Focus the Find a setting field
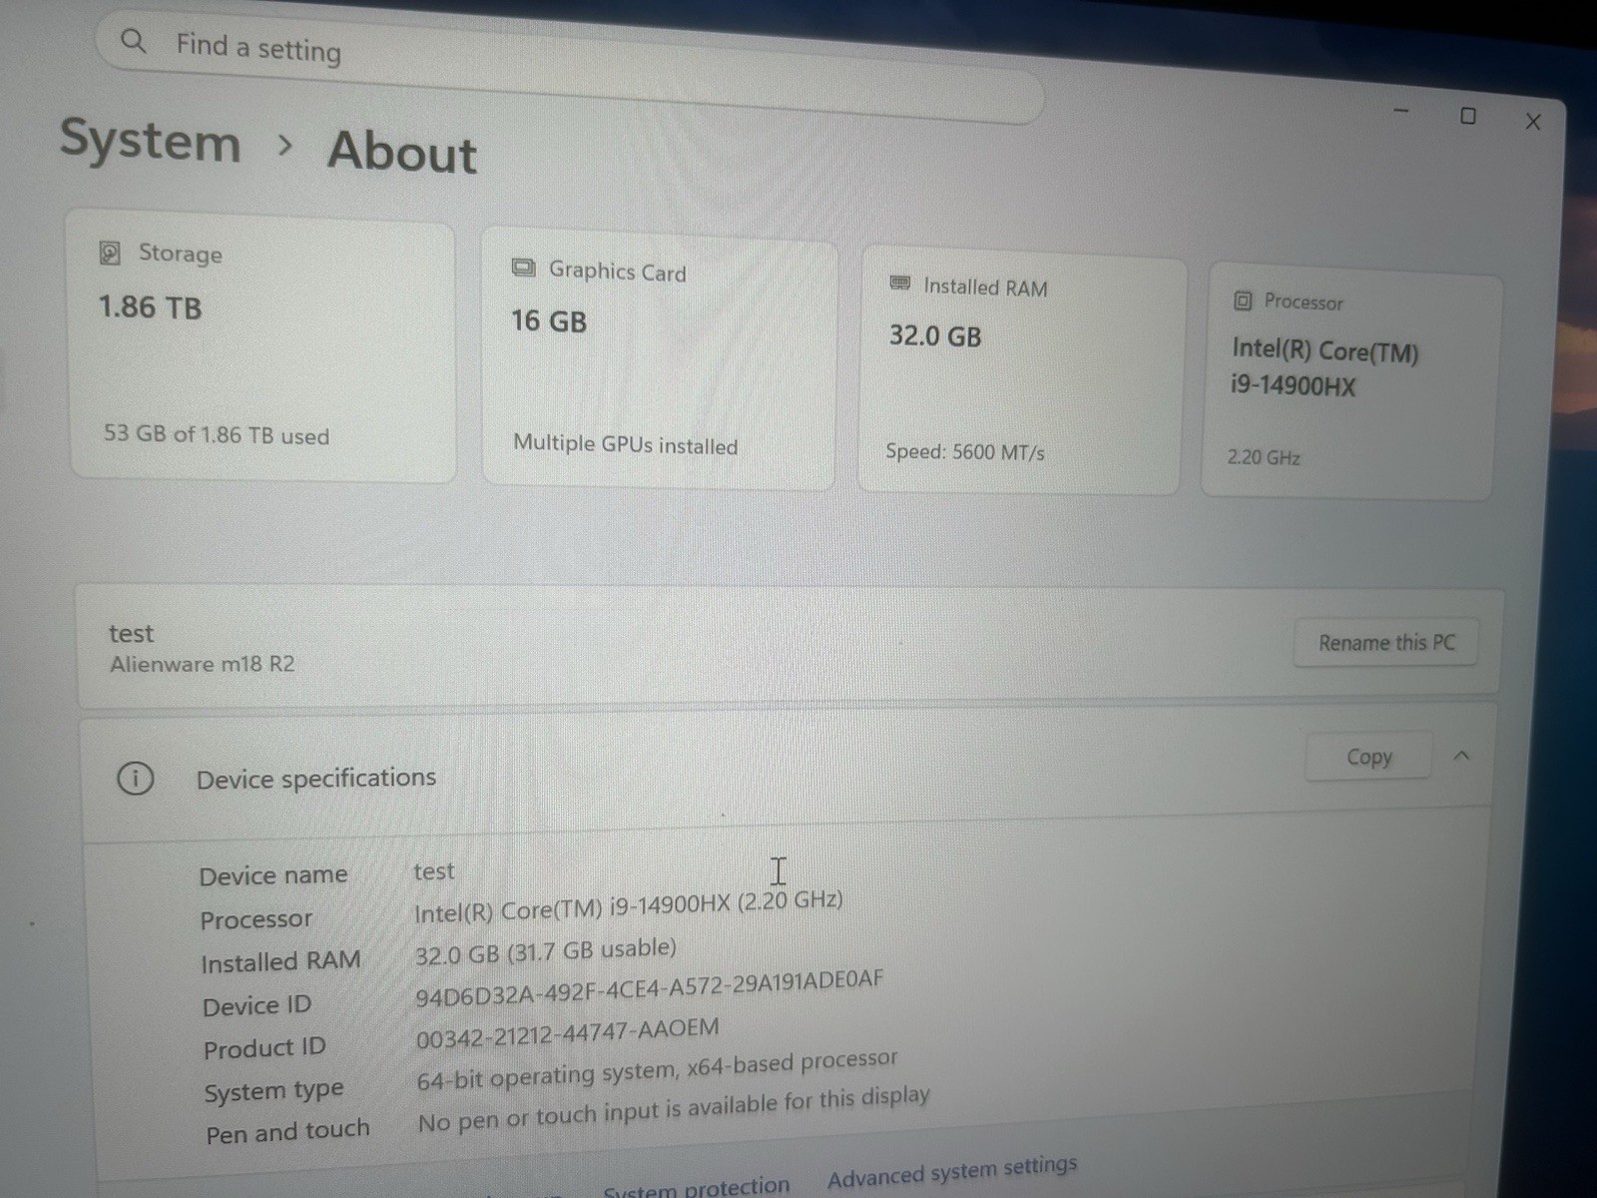The width and height of the screenshot is (1597, 1198). (569, 66)
